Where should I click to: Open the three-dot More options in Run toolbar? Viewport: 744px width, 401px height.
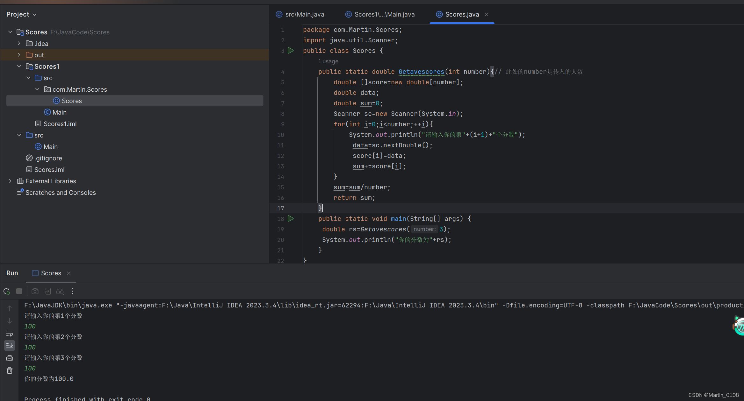tap(72, 291)
